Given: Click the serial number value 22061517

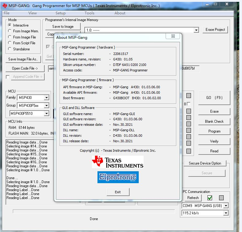Looking at the screenshot, I should pyautogui.click(x=120, y=54).
